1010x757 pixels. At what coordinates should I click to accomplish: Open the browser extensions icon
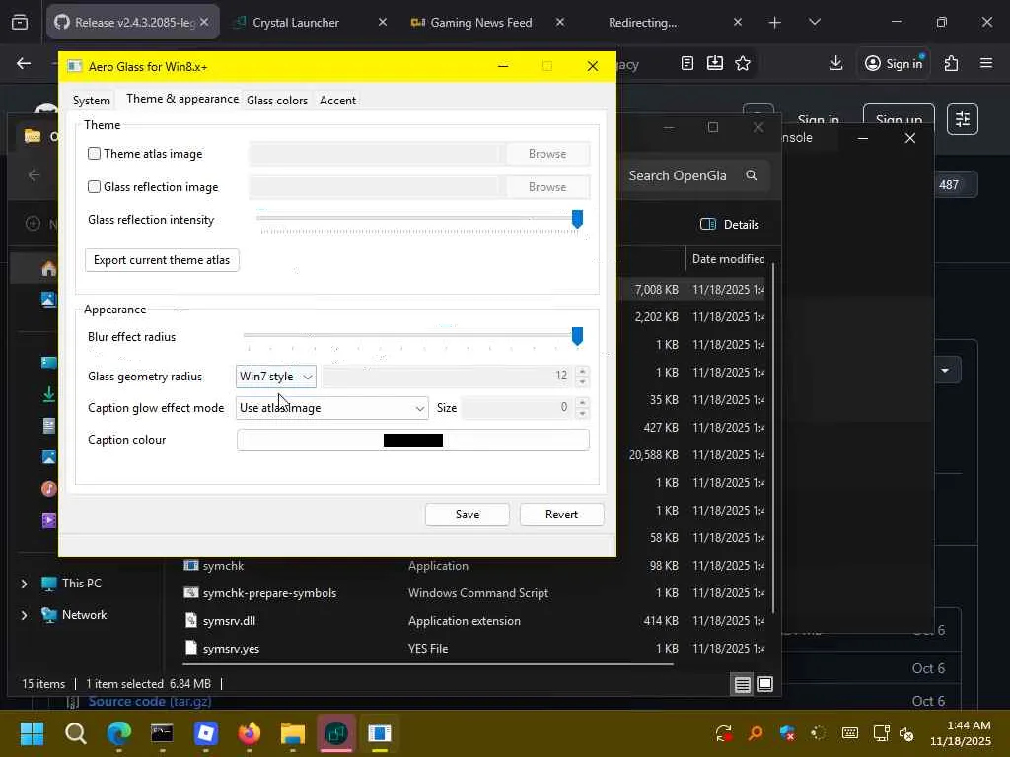click(x=951, y=63)
